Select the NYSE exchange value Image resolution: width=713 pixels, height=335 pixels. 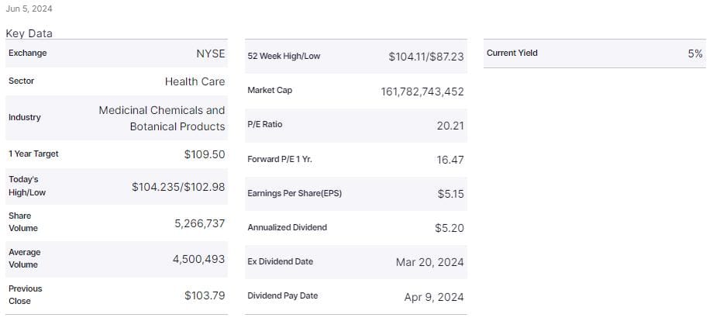pos(210,54)
